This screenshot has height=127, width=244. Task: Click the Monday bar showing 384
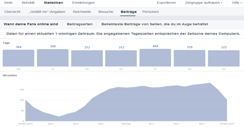19,58
